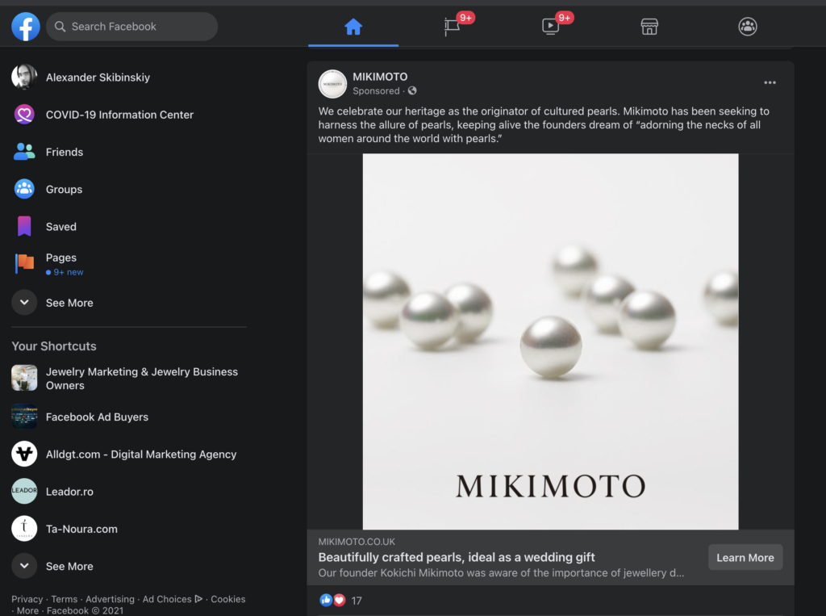Click the public globe audience icon

tap(412, 90)
